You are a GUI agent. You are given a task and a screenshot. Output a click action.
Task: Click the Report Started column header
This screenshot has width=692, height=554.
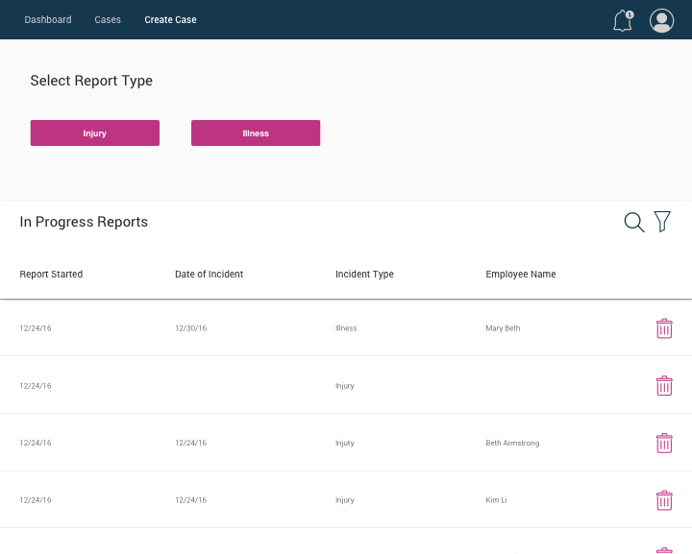[x=51, y=275]
